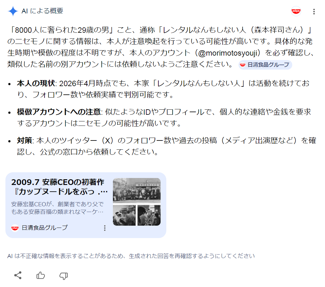Click the blue AI sparkle icon
This screenshot has width=325, height=287.
(13, 11)
